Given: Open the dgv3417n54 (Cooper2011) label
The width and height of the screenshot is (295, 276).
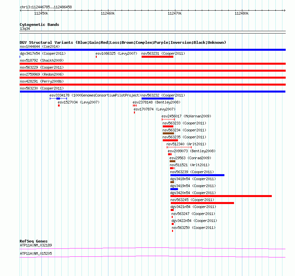Looking at the screenshot, I should (x=43, y=53).
